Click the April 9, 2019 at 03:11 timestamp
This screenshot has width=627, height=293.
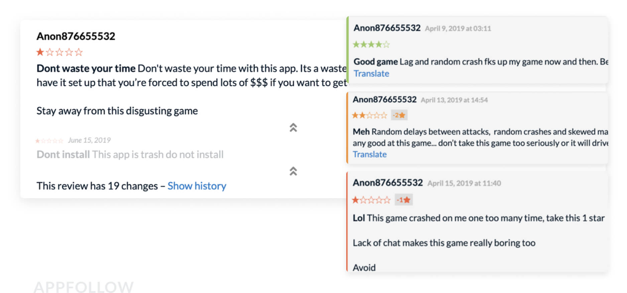click(x=458, y=29)
